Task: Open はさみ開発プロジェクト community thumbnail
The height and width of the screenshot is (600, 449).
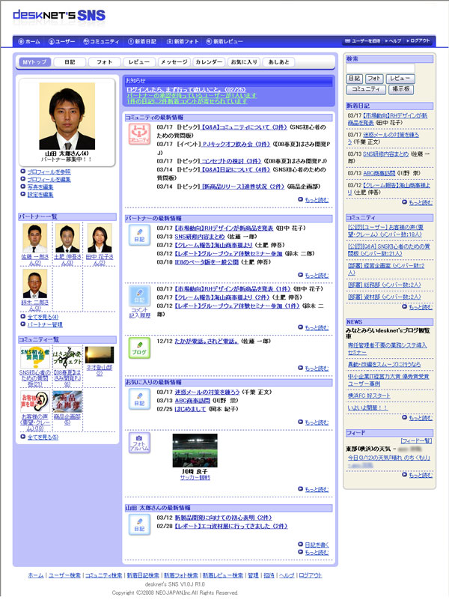Action: pyautogui.click(x=67, y=357)
